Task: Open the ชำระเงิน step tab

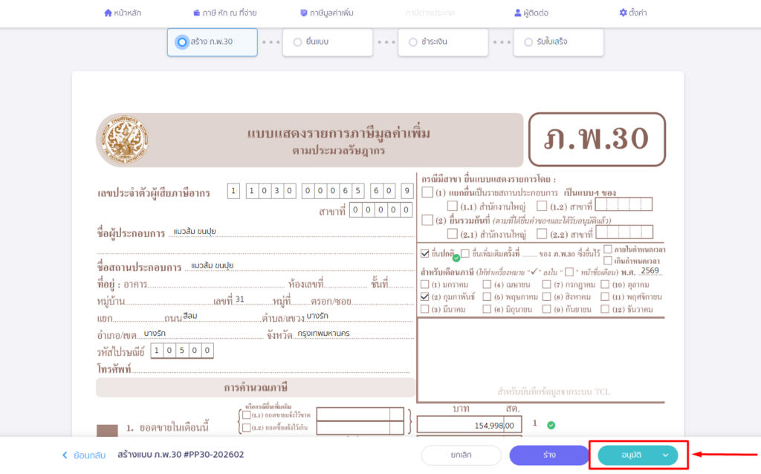Action: pos(443,42)
